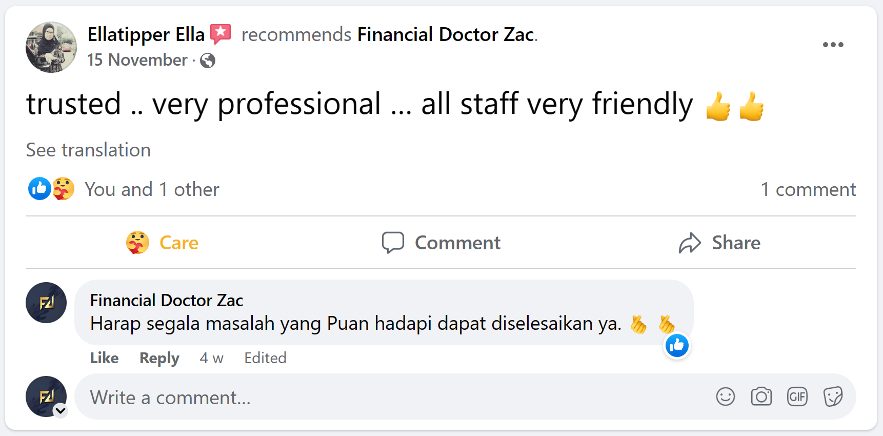Open the GIF picker icon
This screenshot has height=436, width=883.
click(x=797, y=397)
